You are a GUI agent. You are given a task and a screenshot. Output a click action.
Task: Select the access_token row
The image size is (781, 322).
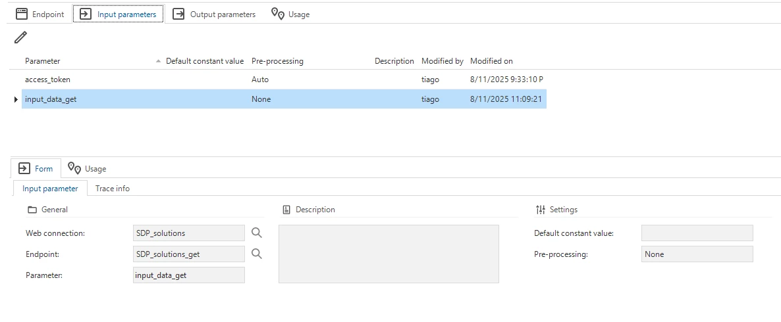click(284, 80)
